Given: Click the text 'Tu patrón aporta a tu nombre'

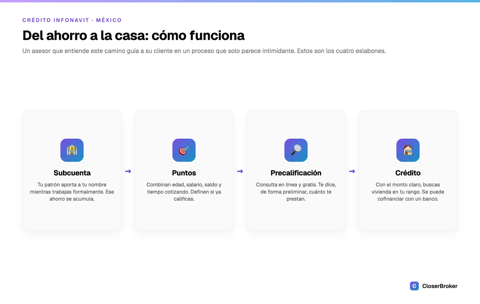Looking at the screenshot, I should tap(72, 185).
